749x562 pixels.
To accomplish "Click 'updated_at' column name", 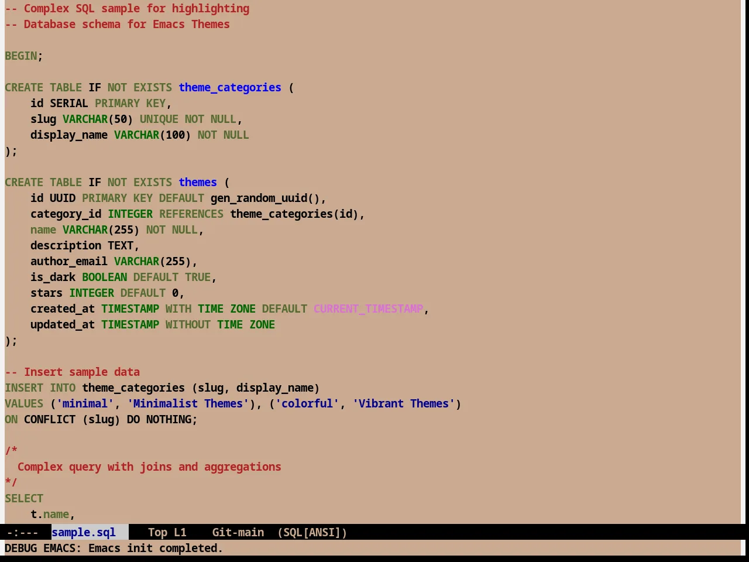I will pyautogui.click(x=63, y=324).
